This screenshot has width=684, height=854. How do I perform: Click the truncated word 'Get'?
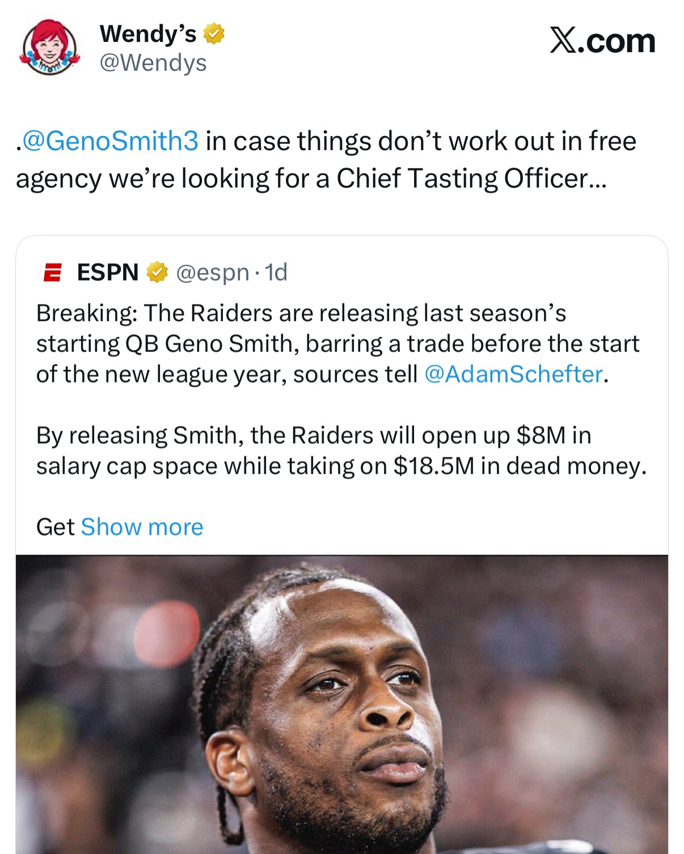tap(55, 527)
